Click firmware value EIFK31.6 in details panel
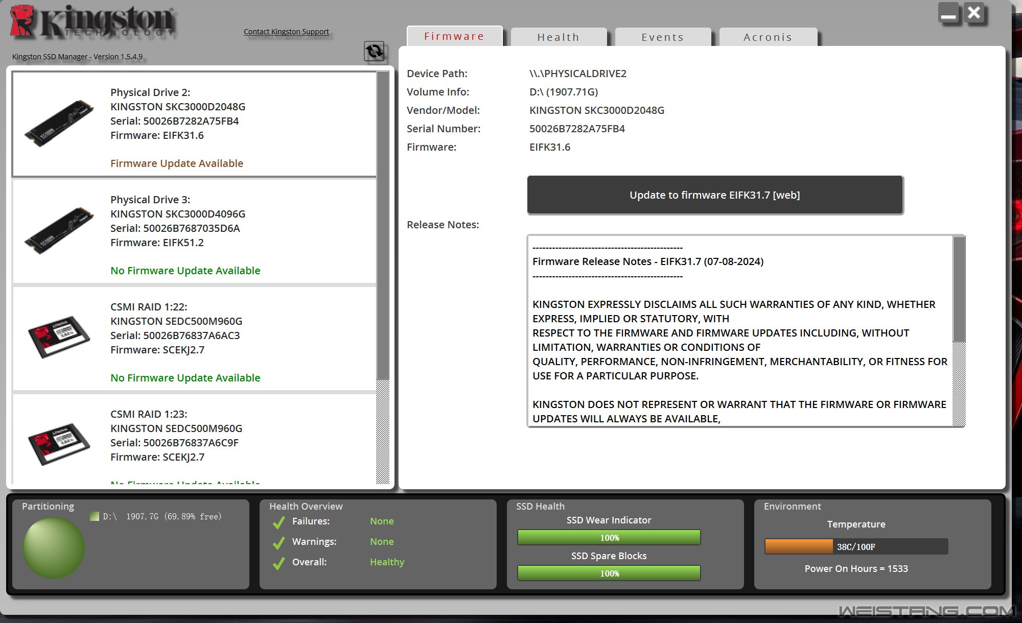 [x=550, y=147]
